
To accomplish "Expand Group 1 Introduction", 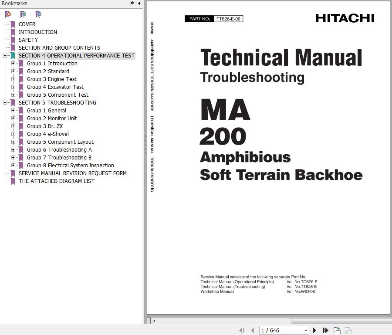I will click(x=13, y=64).
